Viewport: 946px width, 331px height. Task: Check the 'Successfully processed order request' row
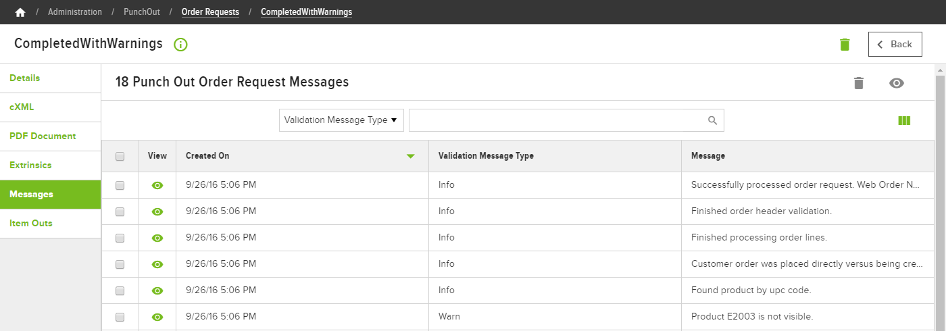click(x=120, y=185)
